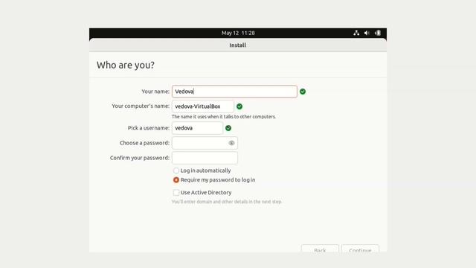Click the Who are you? heading
476x268 pixels.
click(126, 65)
